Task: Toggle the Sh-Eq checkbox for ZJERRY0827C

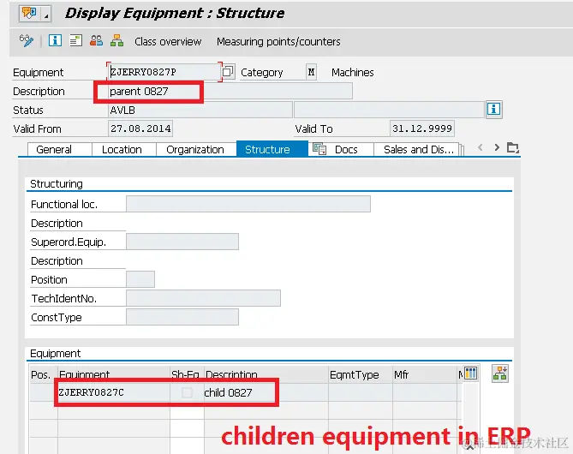Action: [x=187, y=393]
